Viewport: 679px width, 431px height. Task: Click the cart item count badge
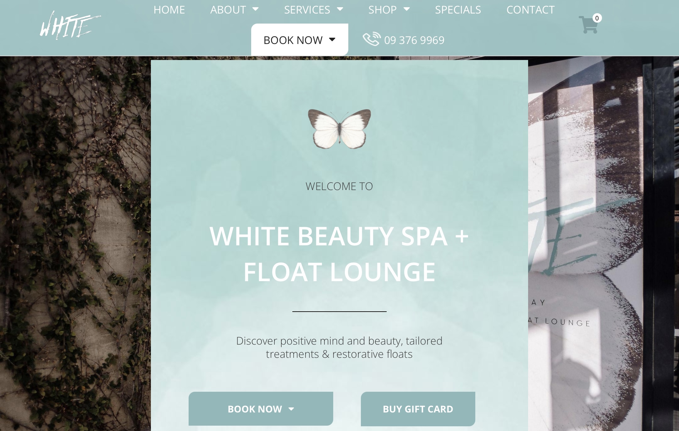597,18
